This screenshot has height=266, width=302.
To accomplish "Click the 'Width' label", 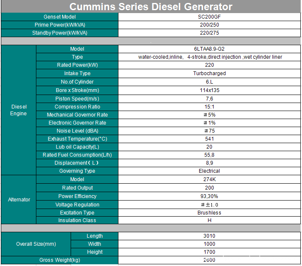I will [95, 244].
